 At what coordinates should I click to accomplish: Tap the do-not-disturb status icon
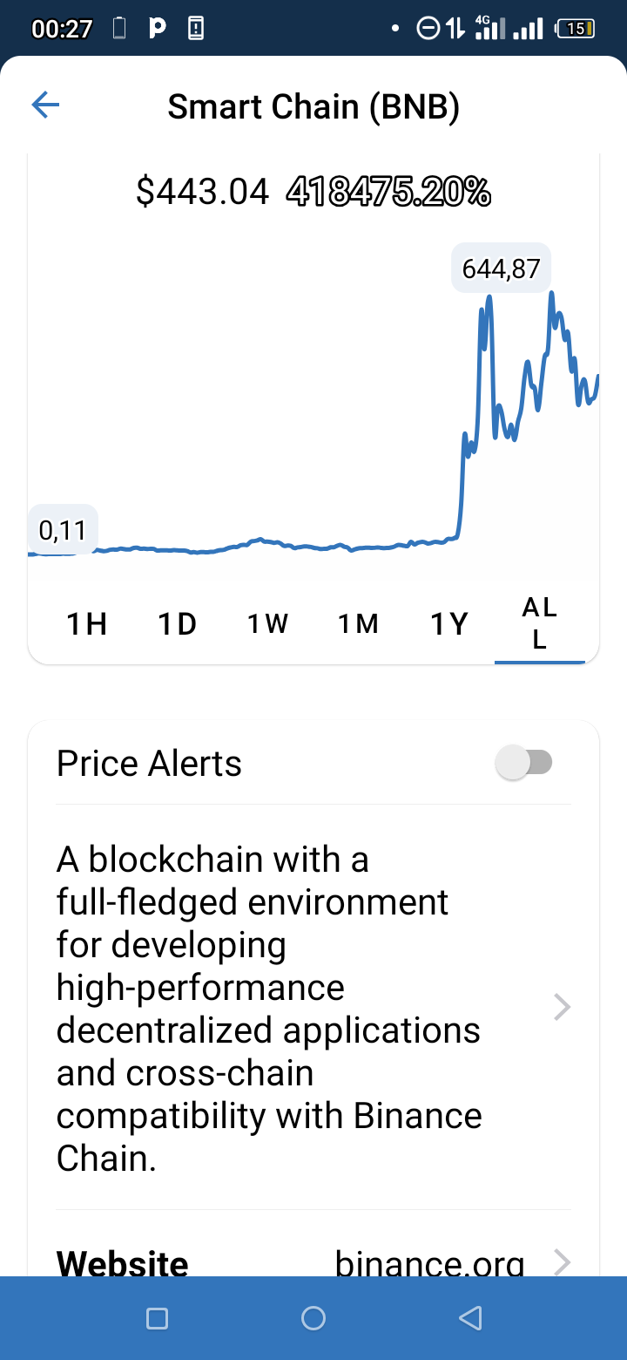[428, 29]
